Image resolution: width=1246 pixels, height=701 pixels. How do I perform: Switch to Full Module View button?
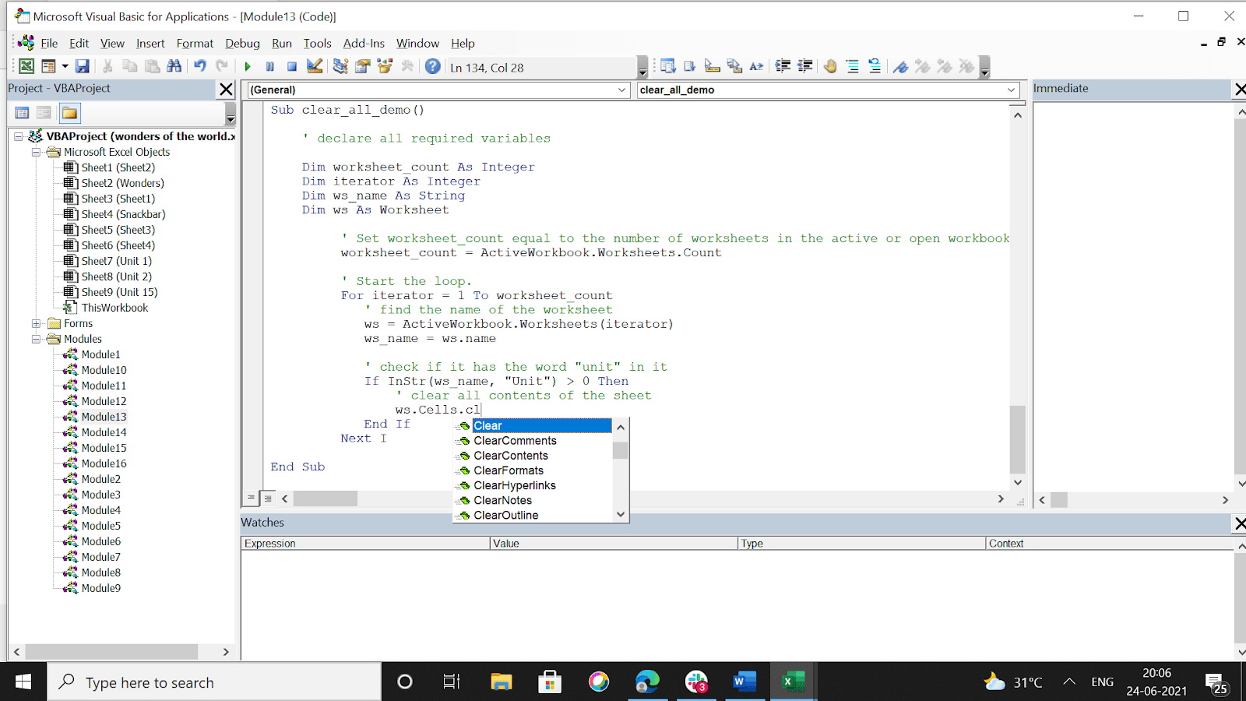pyautogui.click(x=267, y=498)
